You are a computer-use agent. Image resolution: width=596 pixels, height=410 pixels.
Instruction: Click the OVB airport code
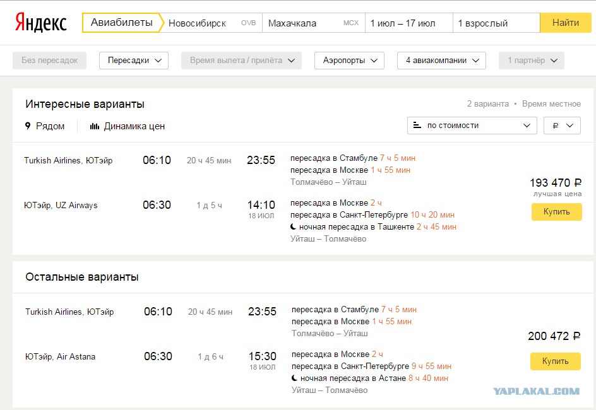(249, 23)
